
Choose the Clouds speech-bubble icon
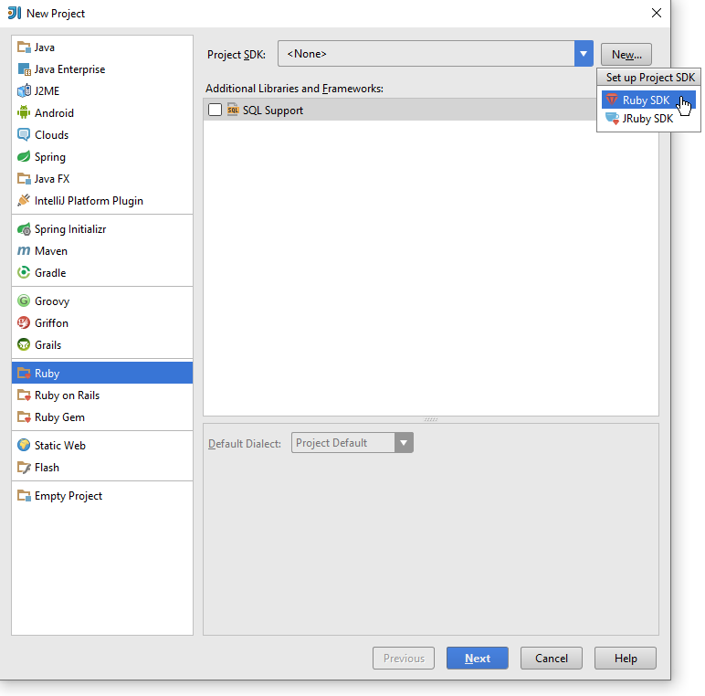point(24,135)
